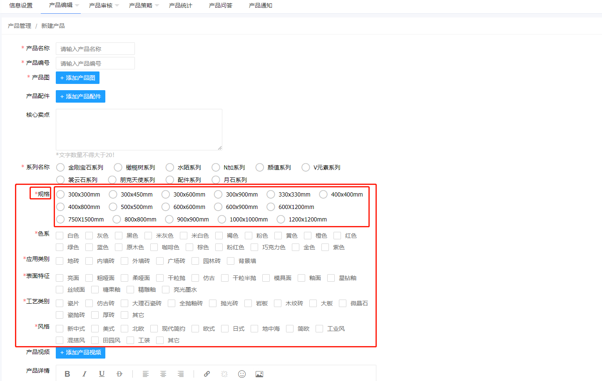Click the underline icon in editor toolbar
The height and width of the screenshot is (381, 602).
102,374
